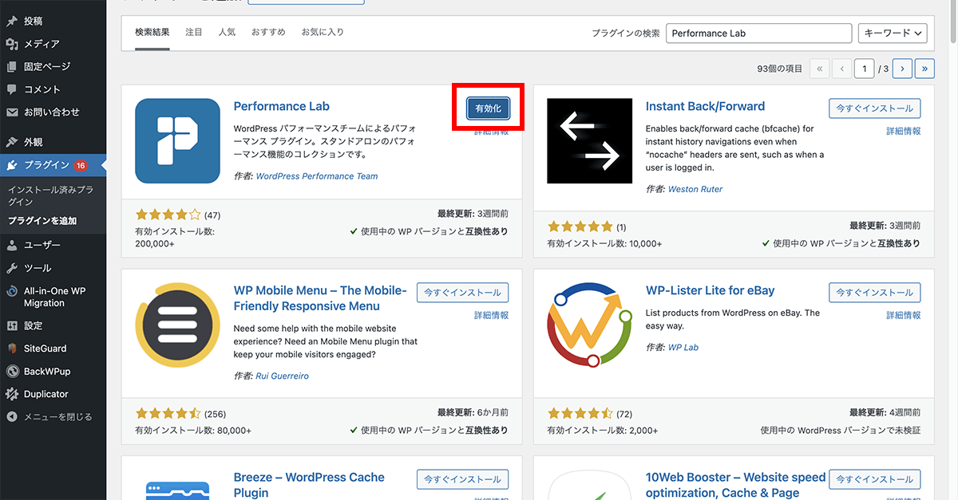The height and width of the screenshot is (500, 958).
Task: Install Instant Back/Forward plugin now
Action: coord(874,108)
